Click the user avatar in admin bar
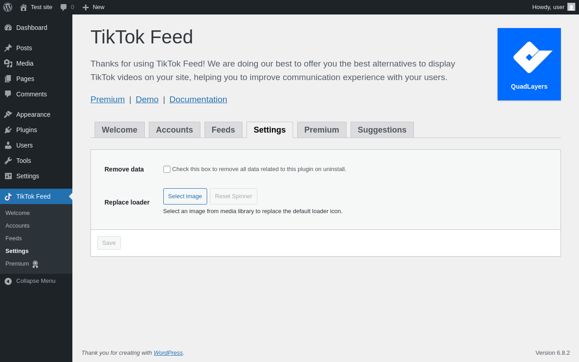579x362 pixels. coord(571,7)
